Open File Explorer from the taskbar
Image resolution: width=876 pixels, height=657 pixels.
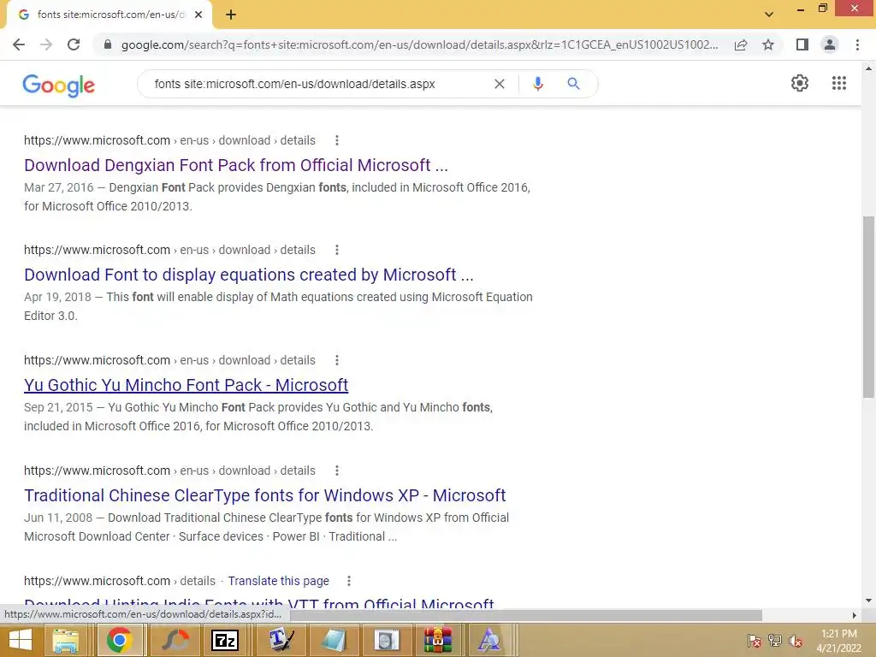pyautogui.click(x=66, y=641)
